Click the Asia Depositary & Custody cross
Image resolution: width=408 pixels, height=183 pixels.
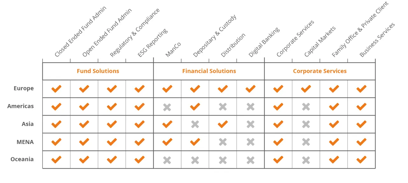pyautogui.click(x=195, y=124)
